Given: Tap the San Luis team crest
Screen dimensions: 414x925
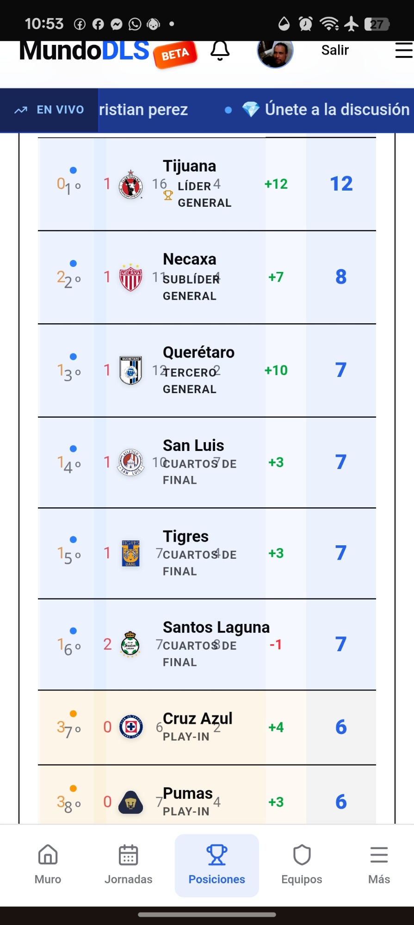Looking at the screenshot, I should click(130, 462).
